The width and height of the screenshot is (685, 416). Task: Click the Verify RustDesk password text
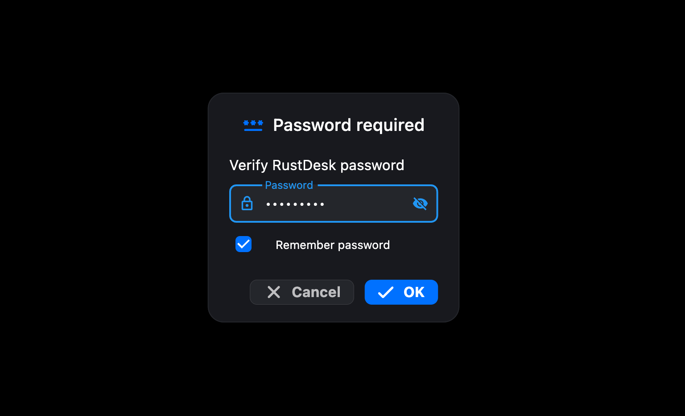tap(317, 165)
